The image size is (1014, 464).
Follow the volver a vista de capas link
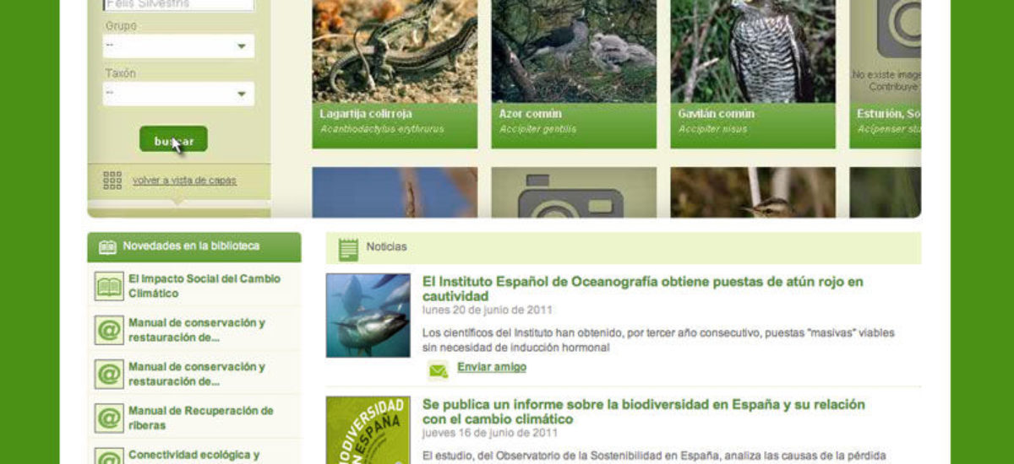184,181
